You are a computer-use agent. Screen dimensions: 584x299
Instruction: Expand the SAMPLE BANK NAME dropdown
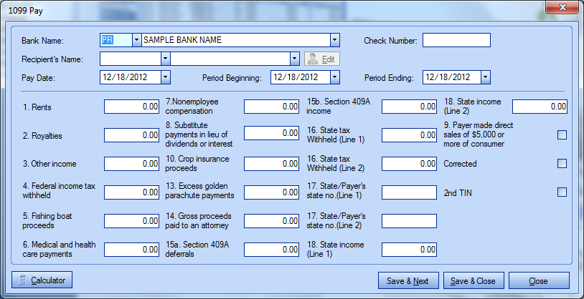334,40
